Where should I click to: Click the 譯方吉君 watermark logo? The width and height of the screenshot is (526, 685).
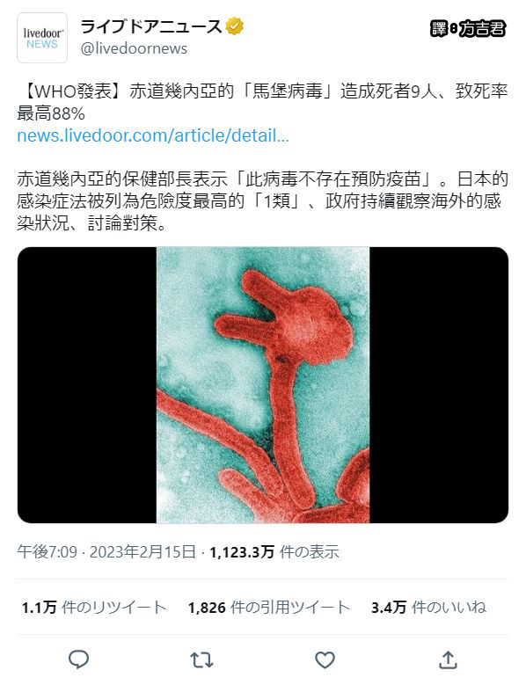coord(468,29)
